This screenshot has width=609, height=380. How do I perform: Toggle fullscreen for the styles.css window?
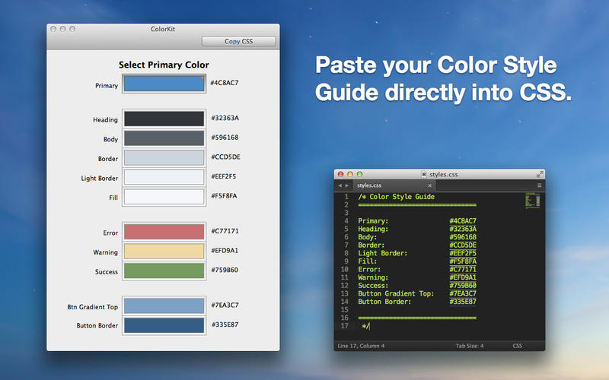(540, 174)
